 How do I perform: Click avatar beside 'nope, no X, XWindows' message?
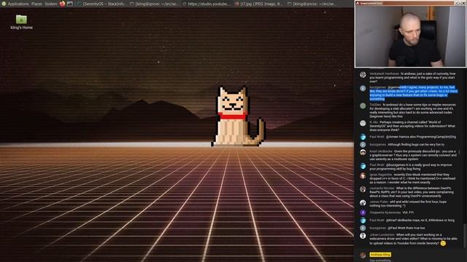pyautogui.click(x=363, y=220)
